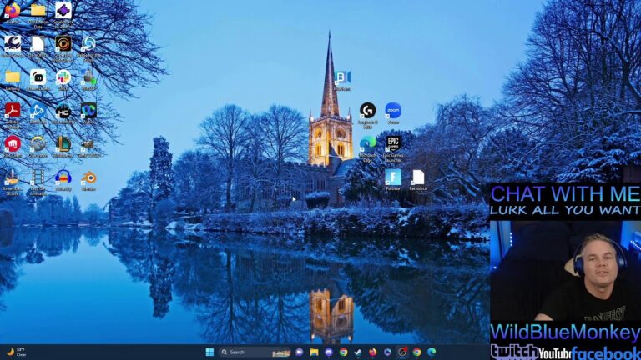The width and height of the screenshot is (641, 360).
Task: Launch the Zoom desktop shortcut
Action: pyautogui.click(x=393, y=113)
